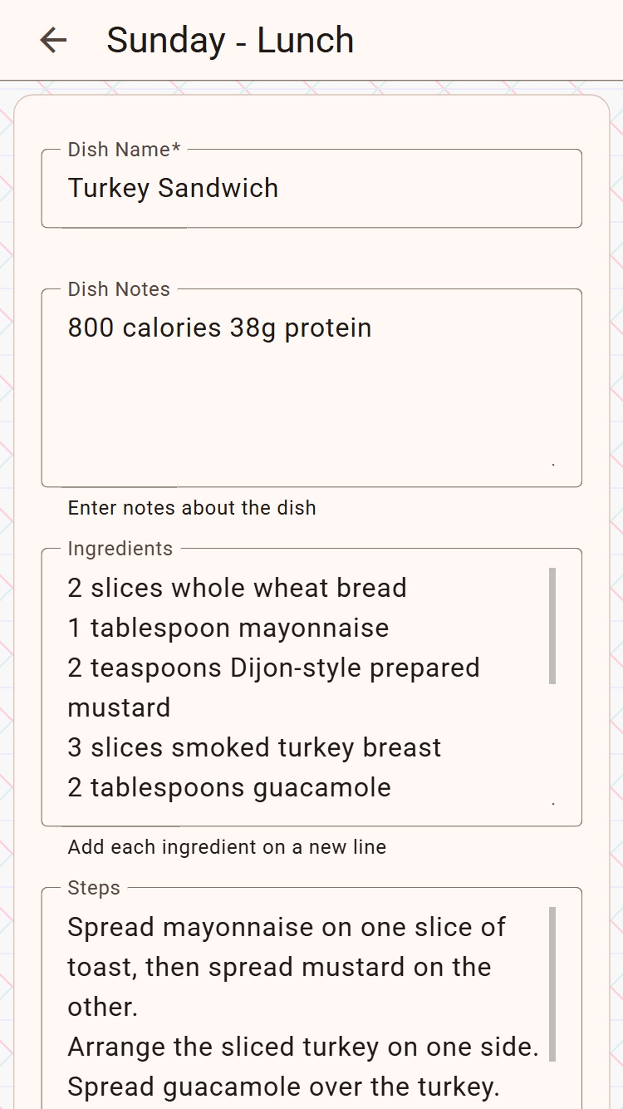Click "Arrange the sliced turkey" step line

click(302, 1047)
